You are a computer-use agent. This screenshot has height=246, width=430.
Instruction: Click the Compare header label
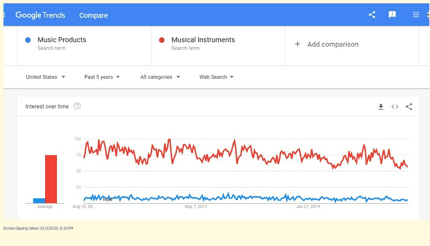[93, 16]
